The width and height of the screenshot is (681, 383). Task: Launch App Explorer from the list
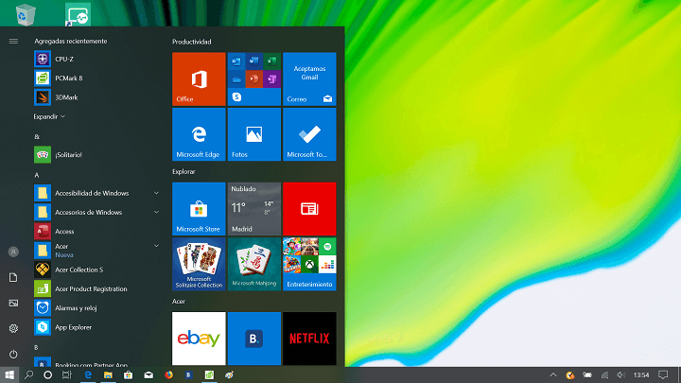pos(96,327)
